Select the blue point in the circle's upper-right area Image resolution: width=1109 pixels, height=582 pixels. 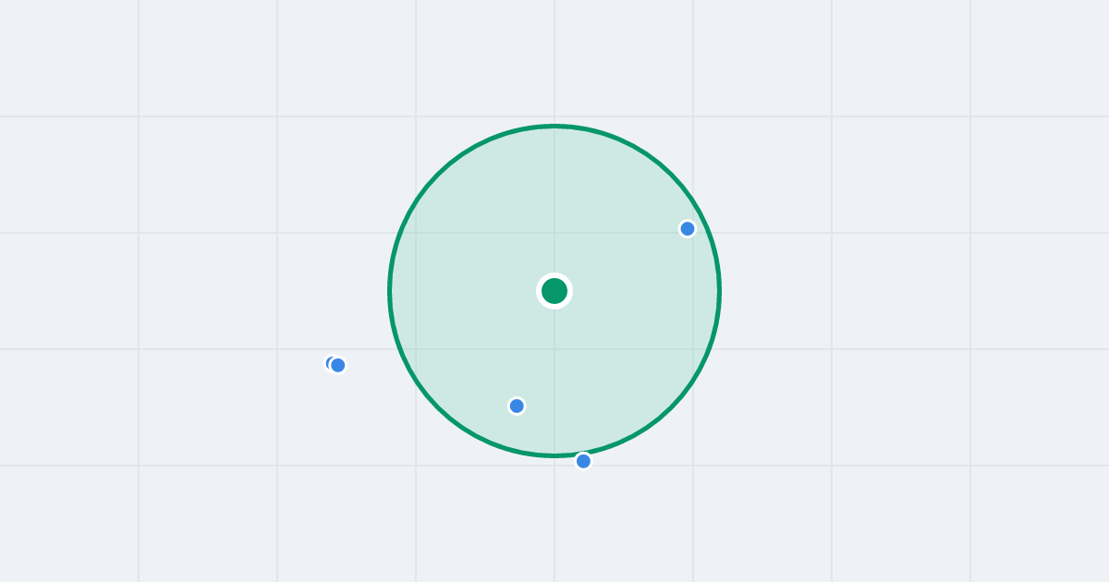(x=688, y=228)
